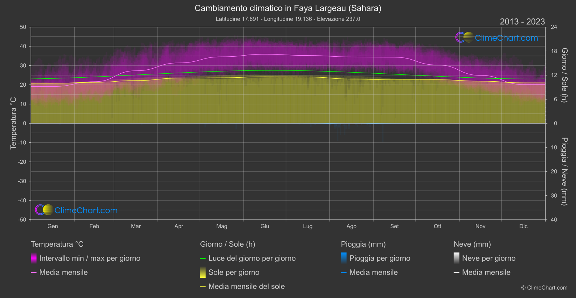The height and width of the screenshot is (298, 576).
Task: Click the rain 'Media mensile' legend line
Action: (x=369, y=272)
